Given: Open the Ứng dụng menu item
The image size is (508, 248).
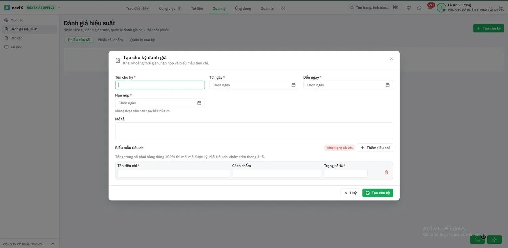Looking at the screenshot, I should (243, 8).
